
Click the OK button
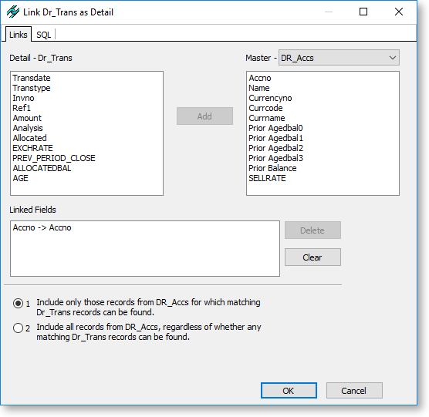pos(289,391)
